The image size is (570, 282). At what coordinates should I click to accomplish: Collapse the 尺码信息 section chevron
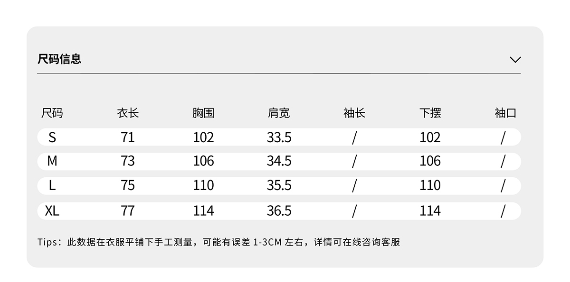[515, 60]
